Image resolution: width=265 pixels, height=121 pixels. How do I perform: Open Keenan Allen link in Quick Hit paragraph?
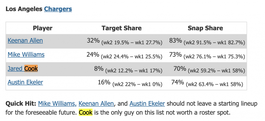[96, 103]
